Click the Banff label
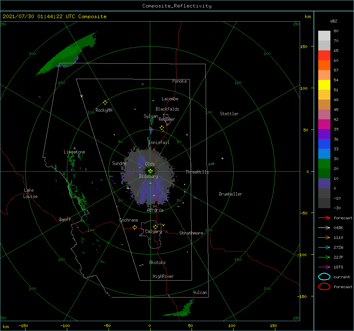The width and height of the screenshot is (354, 331). coord(65,219)
